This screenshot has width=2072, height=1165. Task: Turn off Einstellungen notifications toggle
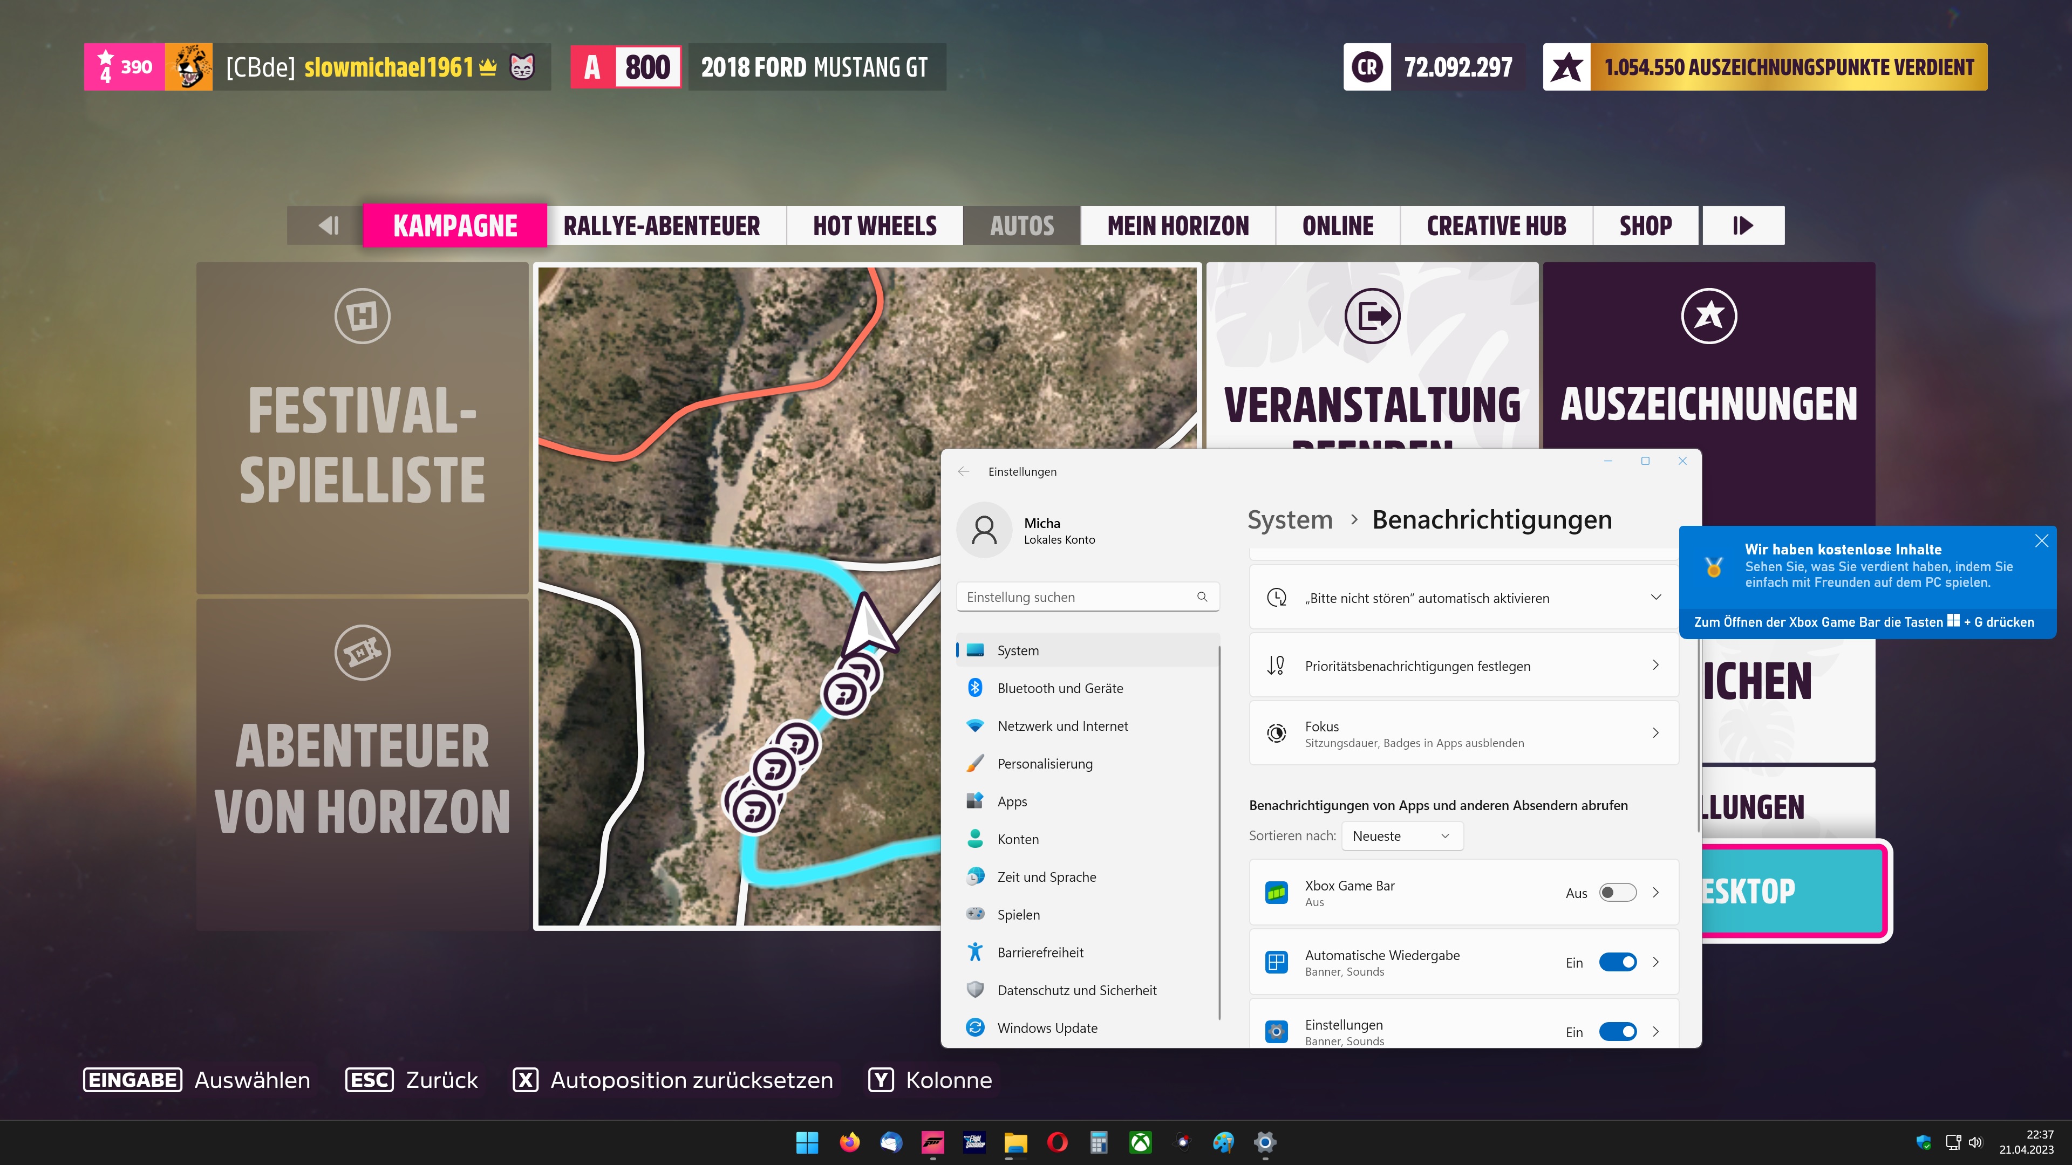tap(1617, 1032)
